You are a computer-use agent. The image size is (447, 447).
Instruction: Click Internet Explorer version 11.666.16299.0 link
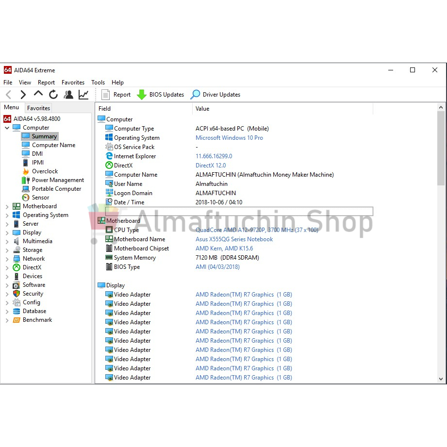[214, 156]
